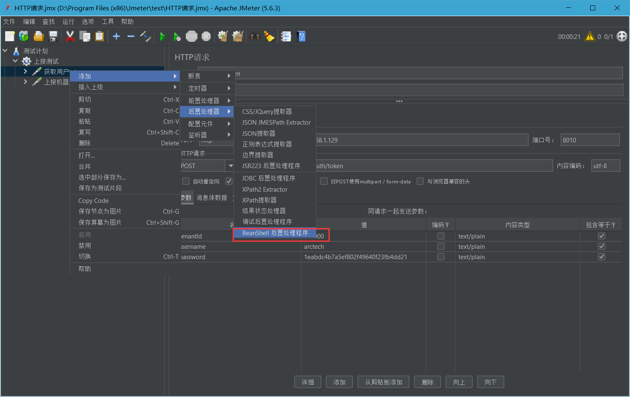Open the Templates icon in toolbar

point(24,36)
